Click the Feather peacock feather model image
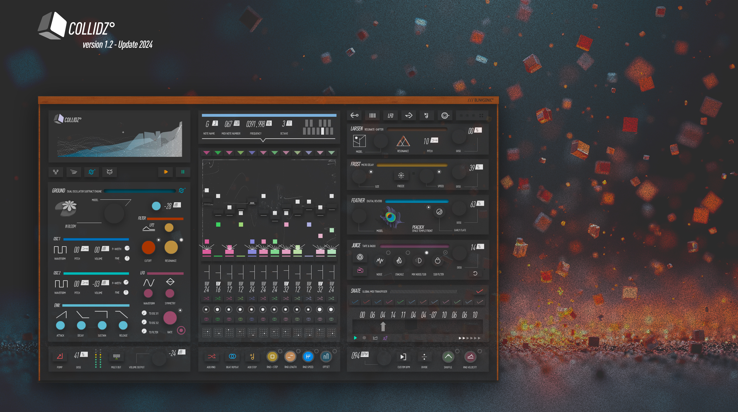The height and width of the screenshot is (412, 738). point(392,217)
